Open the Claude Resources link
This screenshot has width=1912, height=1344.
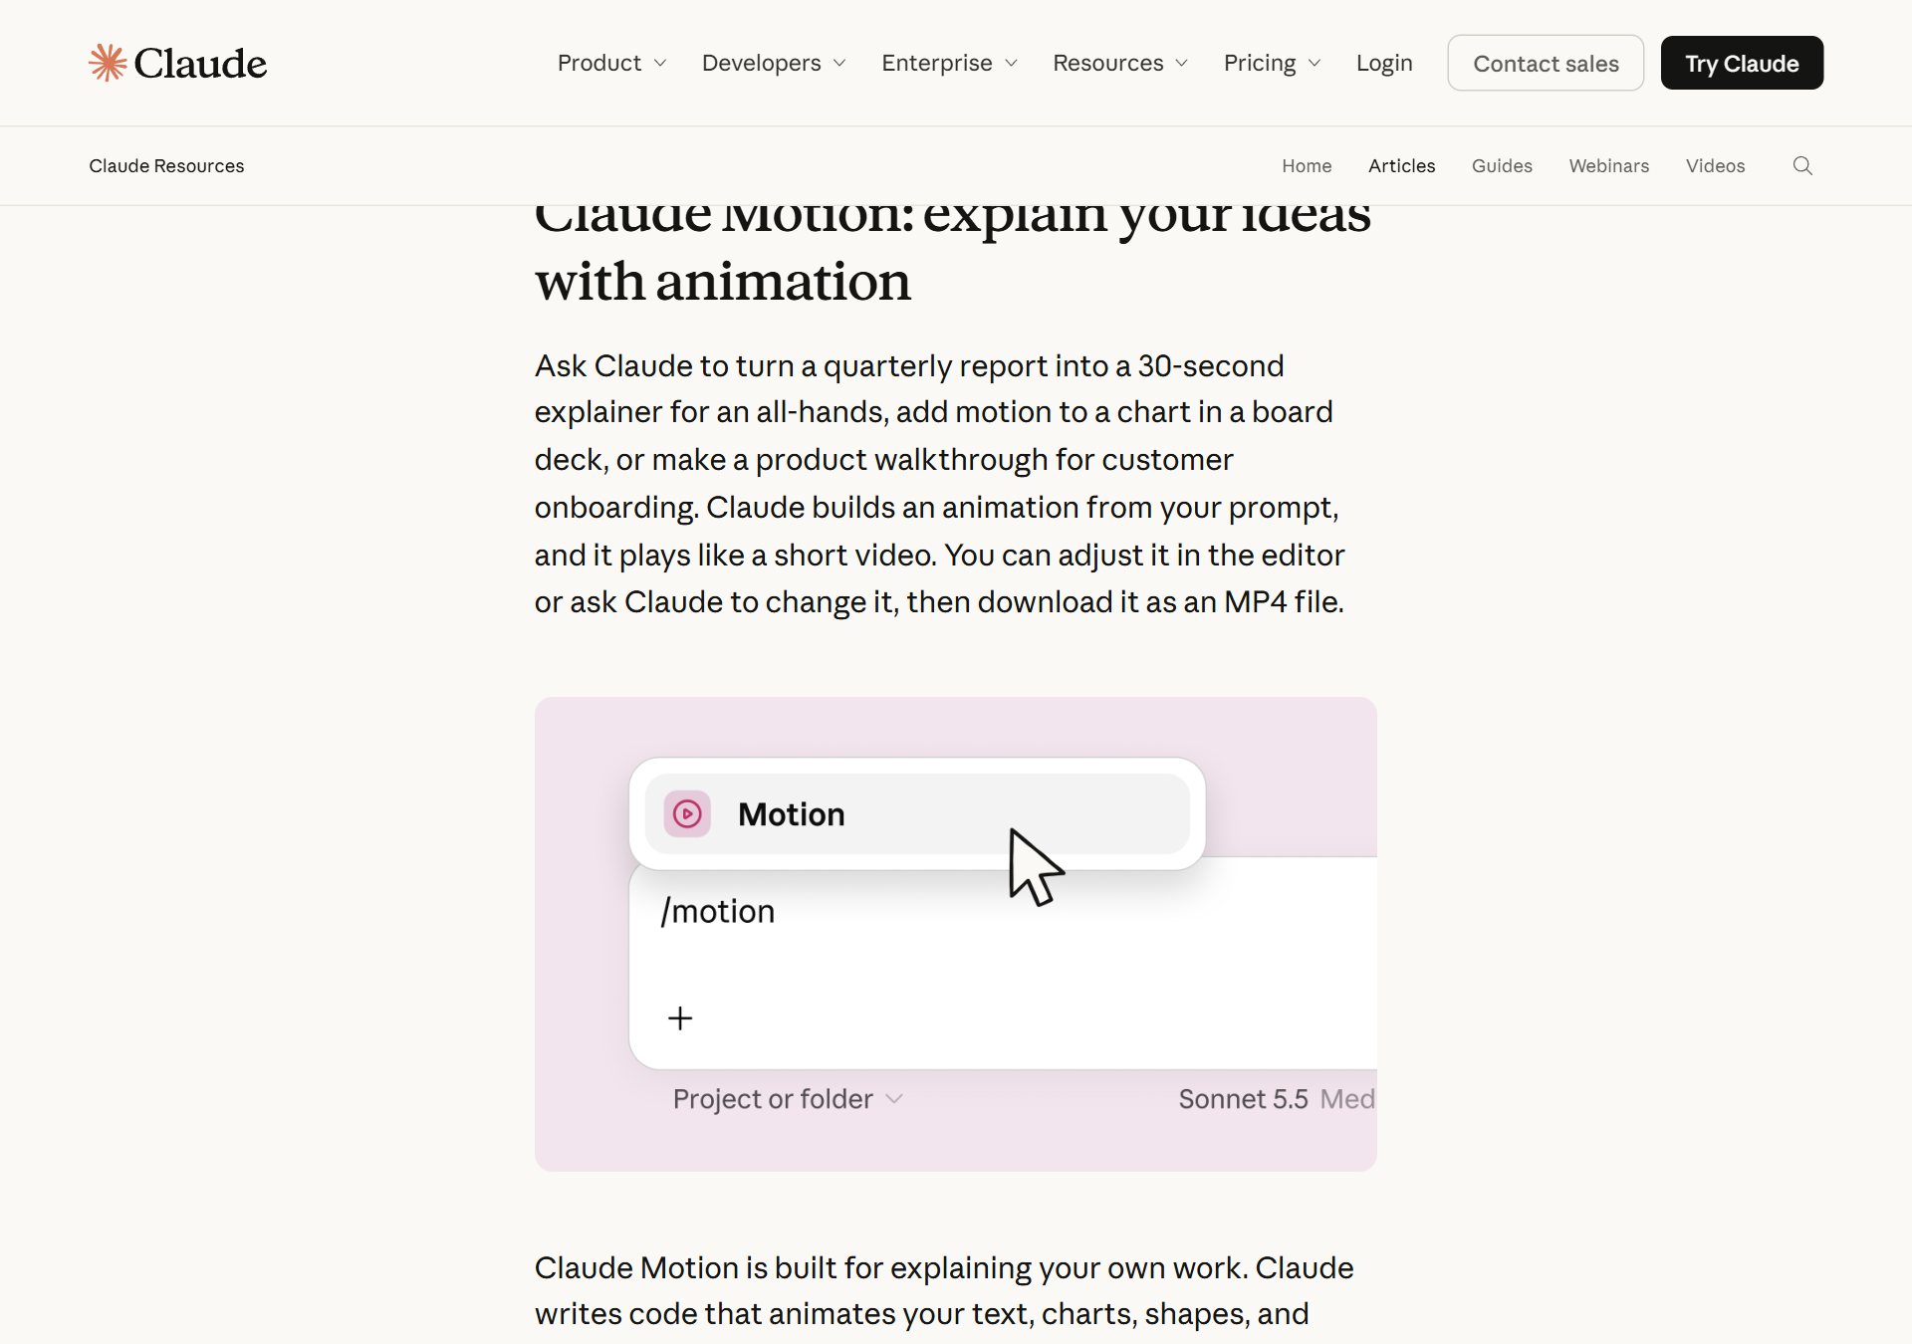click(166, 166)
